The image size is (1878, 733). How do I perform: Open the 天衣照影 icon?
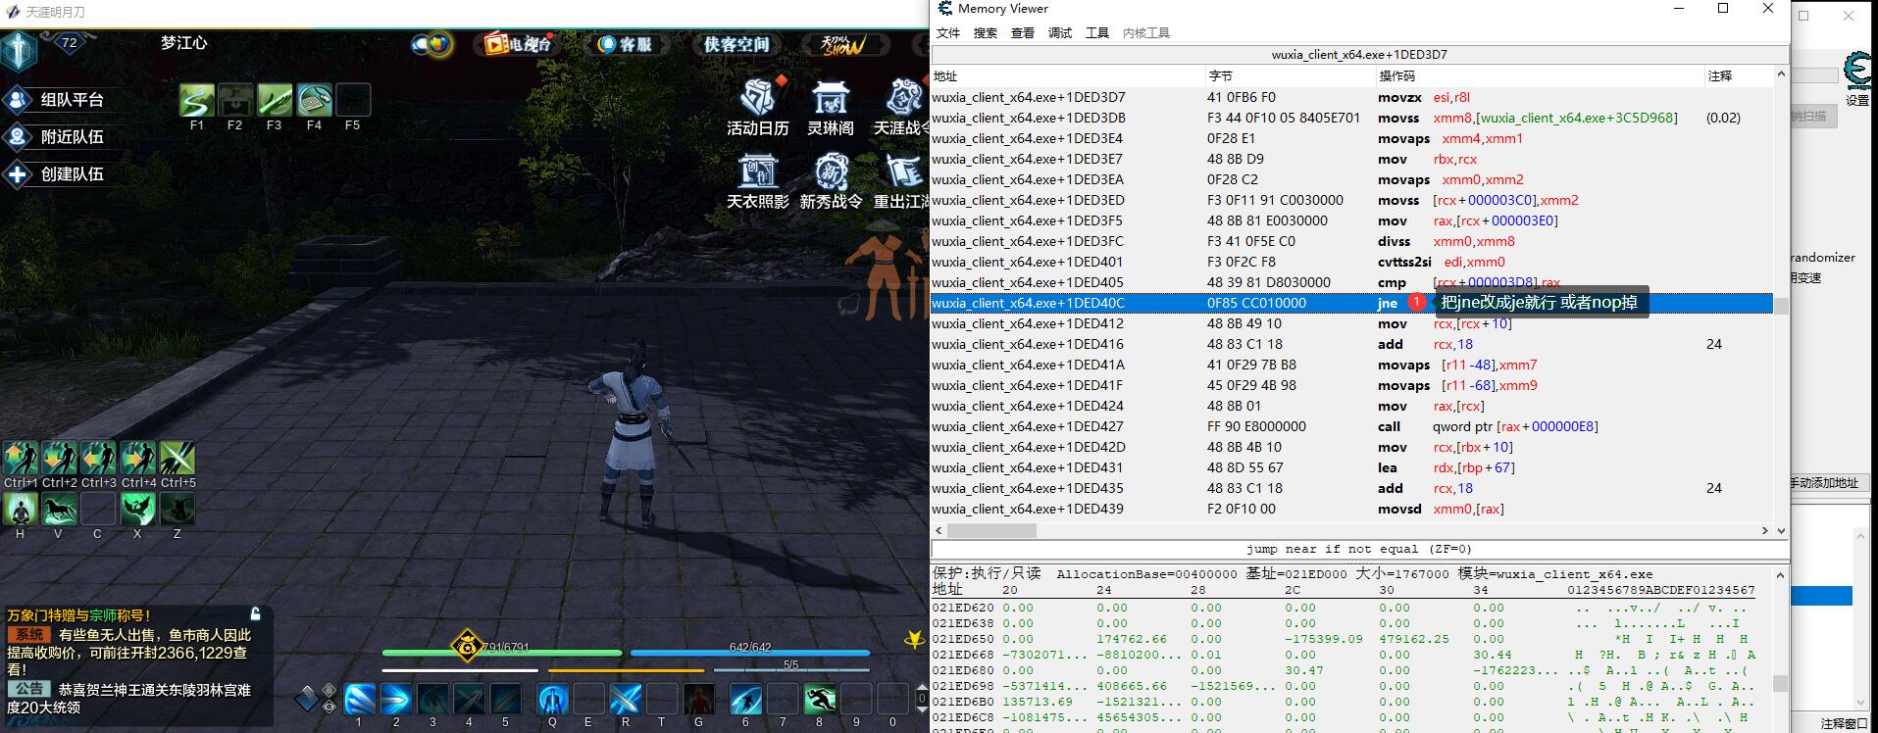click(757, 181)
